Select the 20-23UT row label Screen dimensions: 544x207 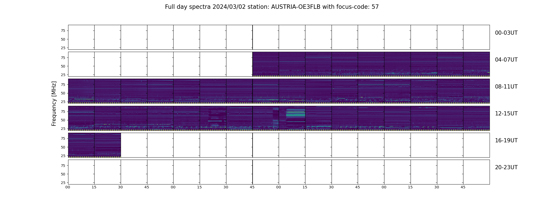506,167
